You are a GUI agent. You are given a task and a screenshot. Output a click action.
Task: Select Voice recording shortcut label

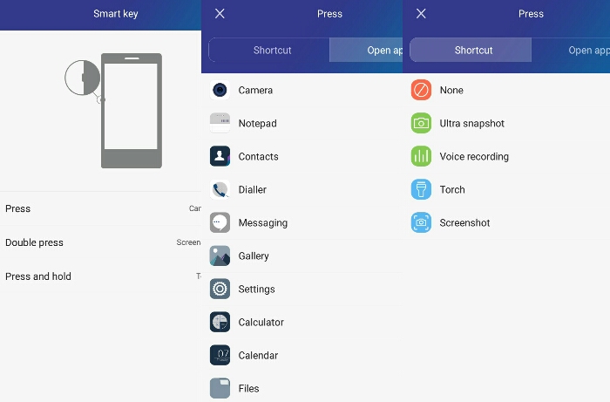point(474,156)
